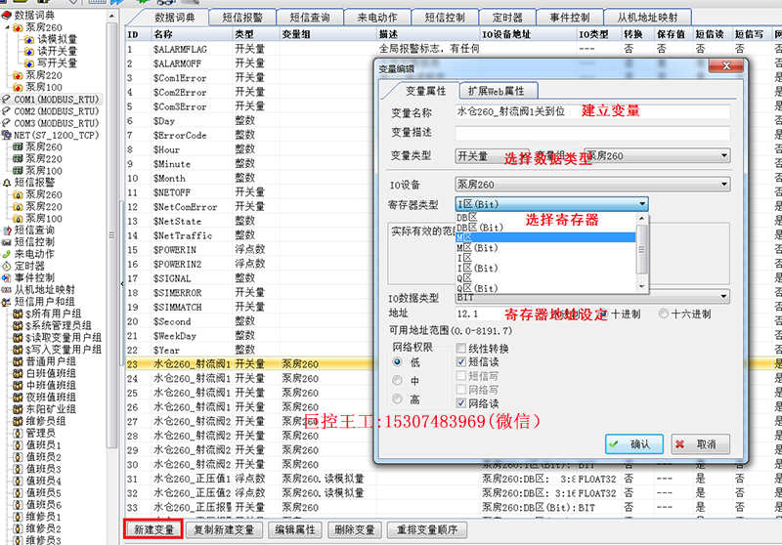The height and width of the screenshot is (545, 782).
Task: Expand the 寄存器类型 I区(Bit) combo box
Action: 551,204
